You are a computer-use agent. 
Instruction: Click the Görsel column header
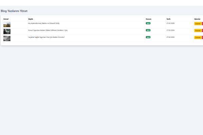(x=6, y=19)
